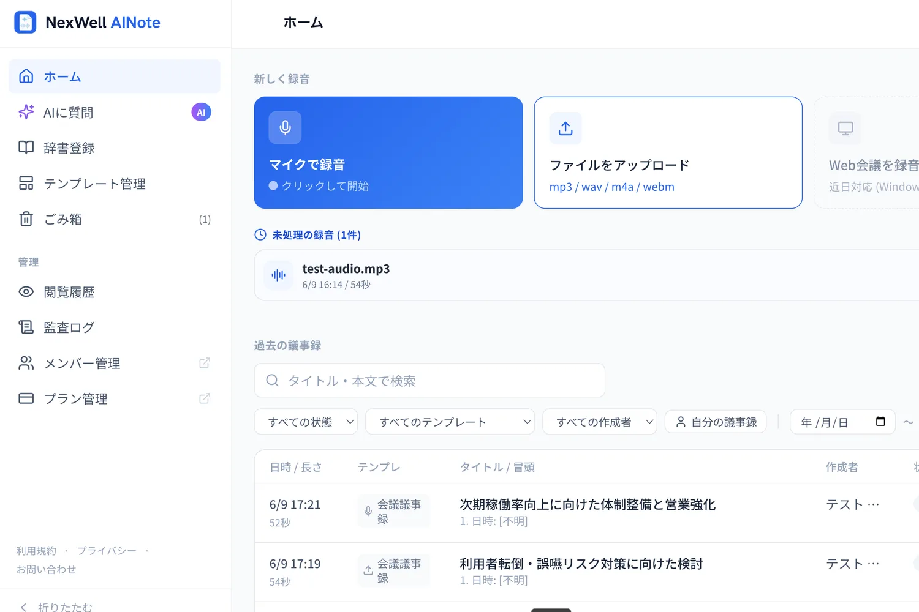
Task: Click the external link icon beside メンバー管理
Action: (205, 363)
